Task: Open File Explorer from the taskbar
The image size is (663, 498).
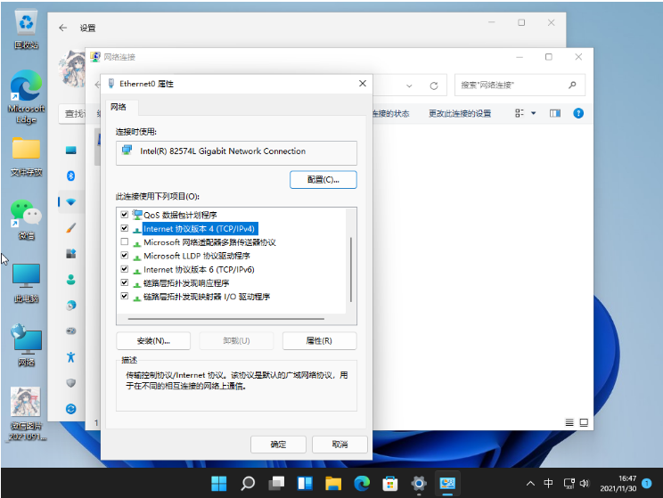Action: [332, 484]
